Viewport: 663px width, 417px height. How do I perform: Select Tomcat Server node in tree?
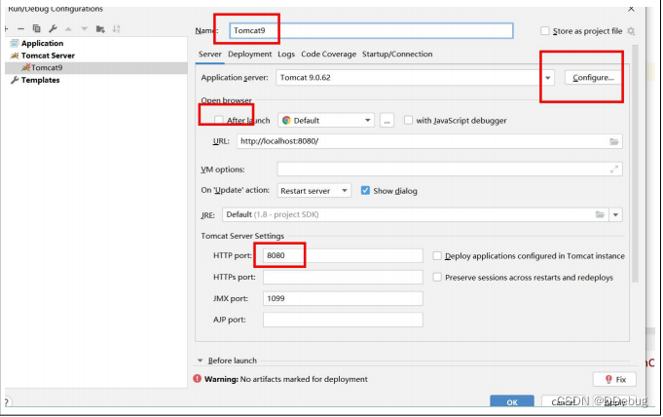(x=48, y=56)
